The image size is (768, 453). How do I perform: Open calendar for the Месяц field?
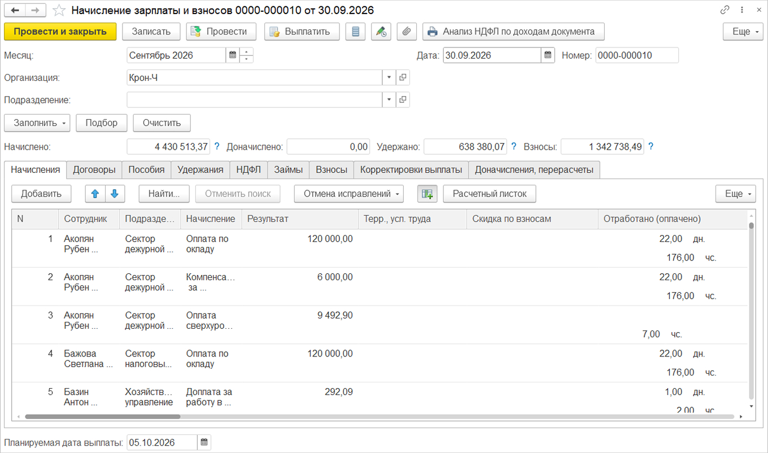(232, 55)
